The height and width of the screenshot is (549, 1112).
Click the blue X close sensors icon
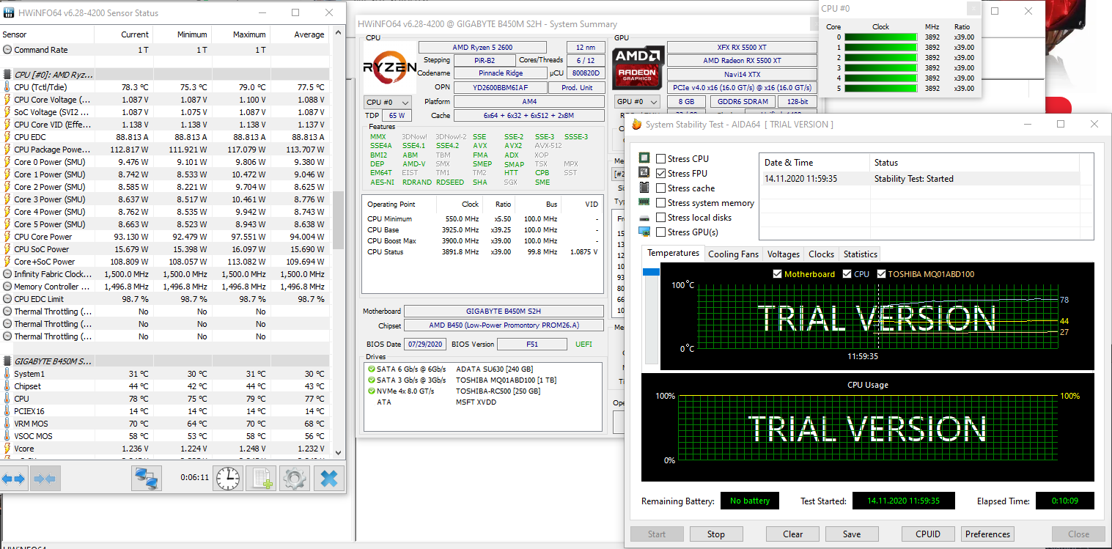pyautogui.click(x=329, y=479)
